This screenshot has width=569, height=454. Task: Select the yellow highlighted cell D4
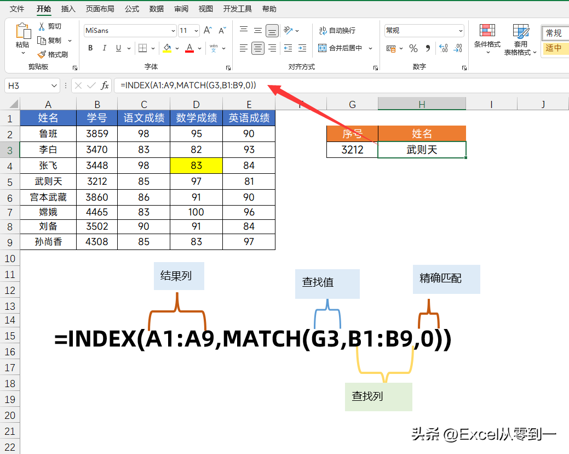(196, 166)
